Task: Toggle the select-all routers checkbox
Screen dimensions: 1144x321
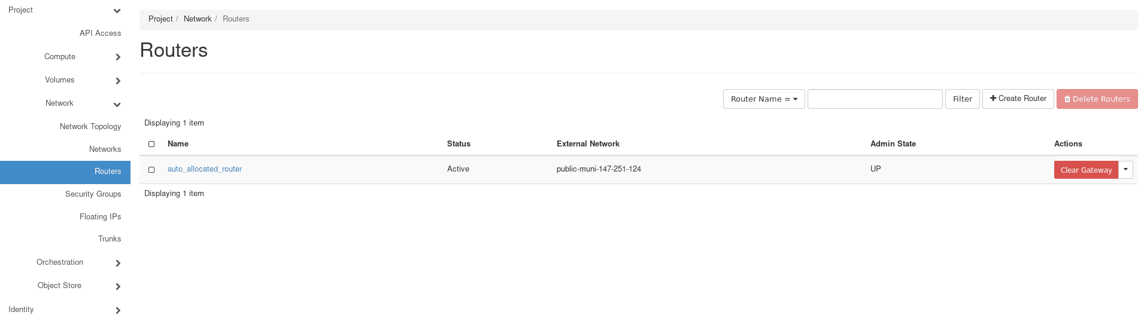Action: [151, 144]
